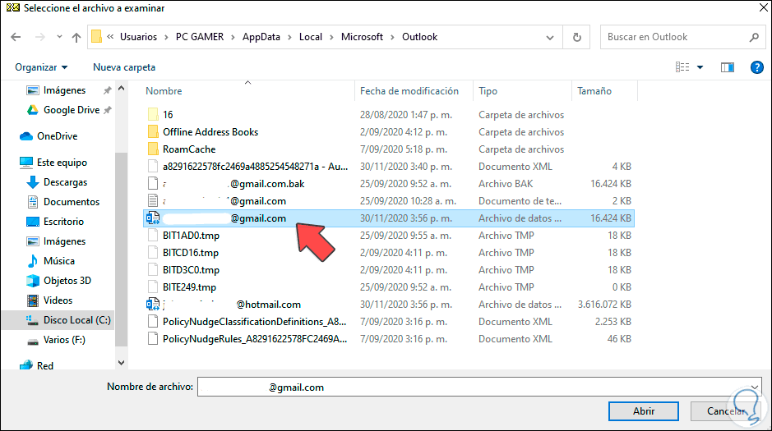Select RoamCache folder

(189, 149)
